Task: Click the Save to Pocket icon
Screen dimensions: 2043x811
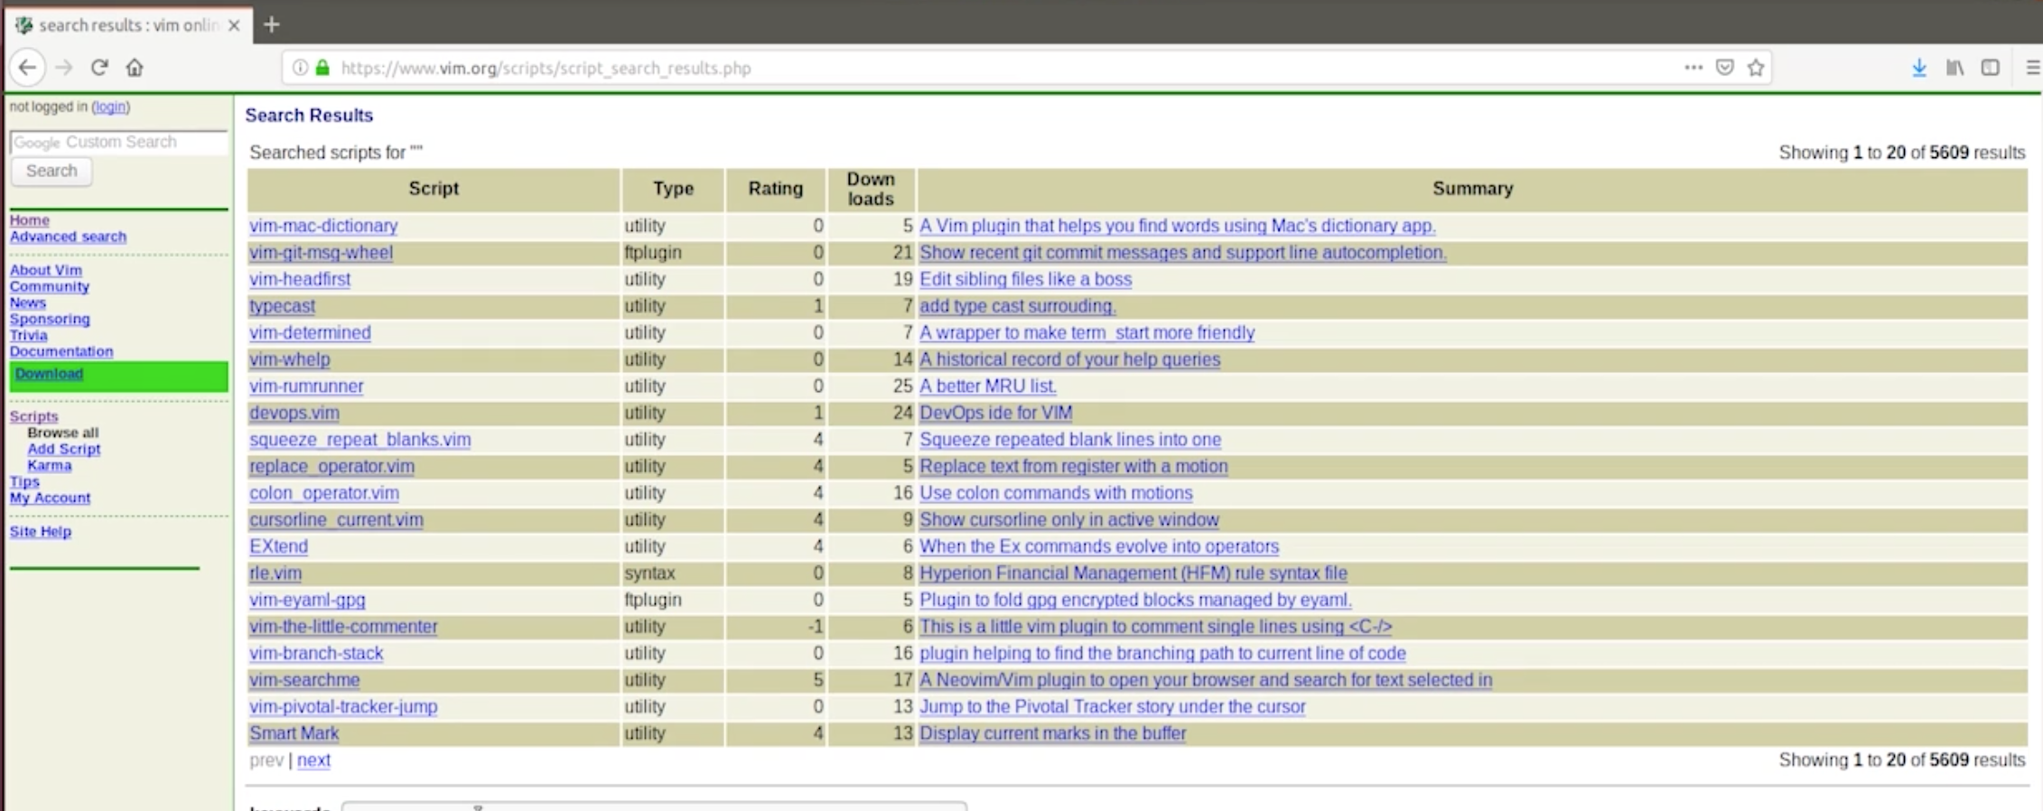Action: tap(1725, 68)
